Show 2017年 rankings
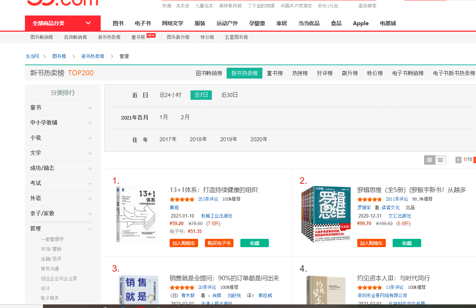The image size is (476, 308). pyautogui.click(x=168, y=139)
